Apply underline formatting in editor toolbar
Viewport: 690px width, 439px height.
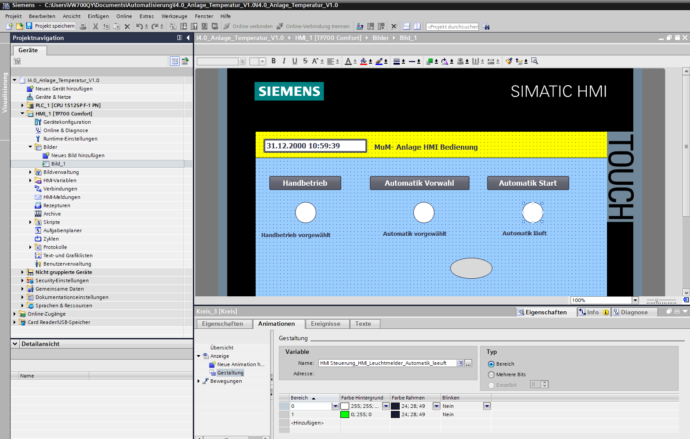tap(295, 61)
